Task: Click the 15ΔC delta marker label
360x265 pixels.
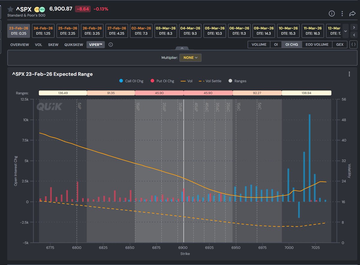Action: [239, 107]
